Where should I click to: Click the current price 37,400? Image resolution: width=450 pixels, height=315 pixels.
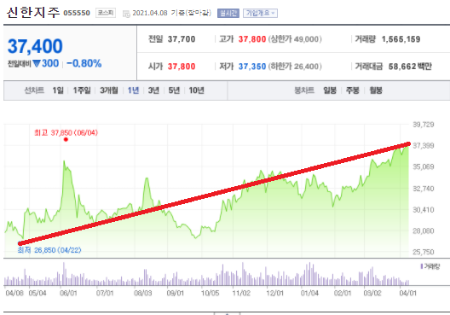tap(35, 46)
